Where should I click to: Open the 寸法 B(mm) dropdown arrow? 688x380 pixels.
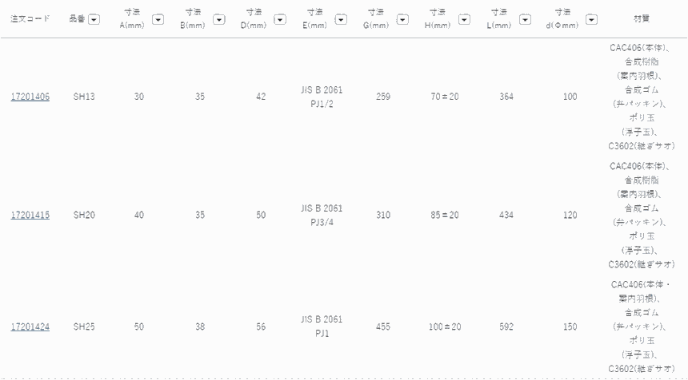click(218, 19)
